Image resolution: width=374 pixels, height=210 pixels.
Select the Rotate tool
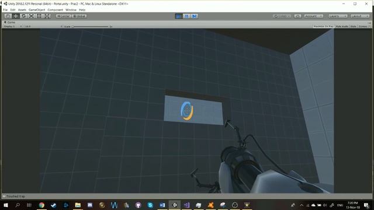click(x=23, y=16)
